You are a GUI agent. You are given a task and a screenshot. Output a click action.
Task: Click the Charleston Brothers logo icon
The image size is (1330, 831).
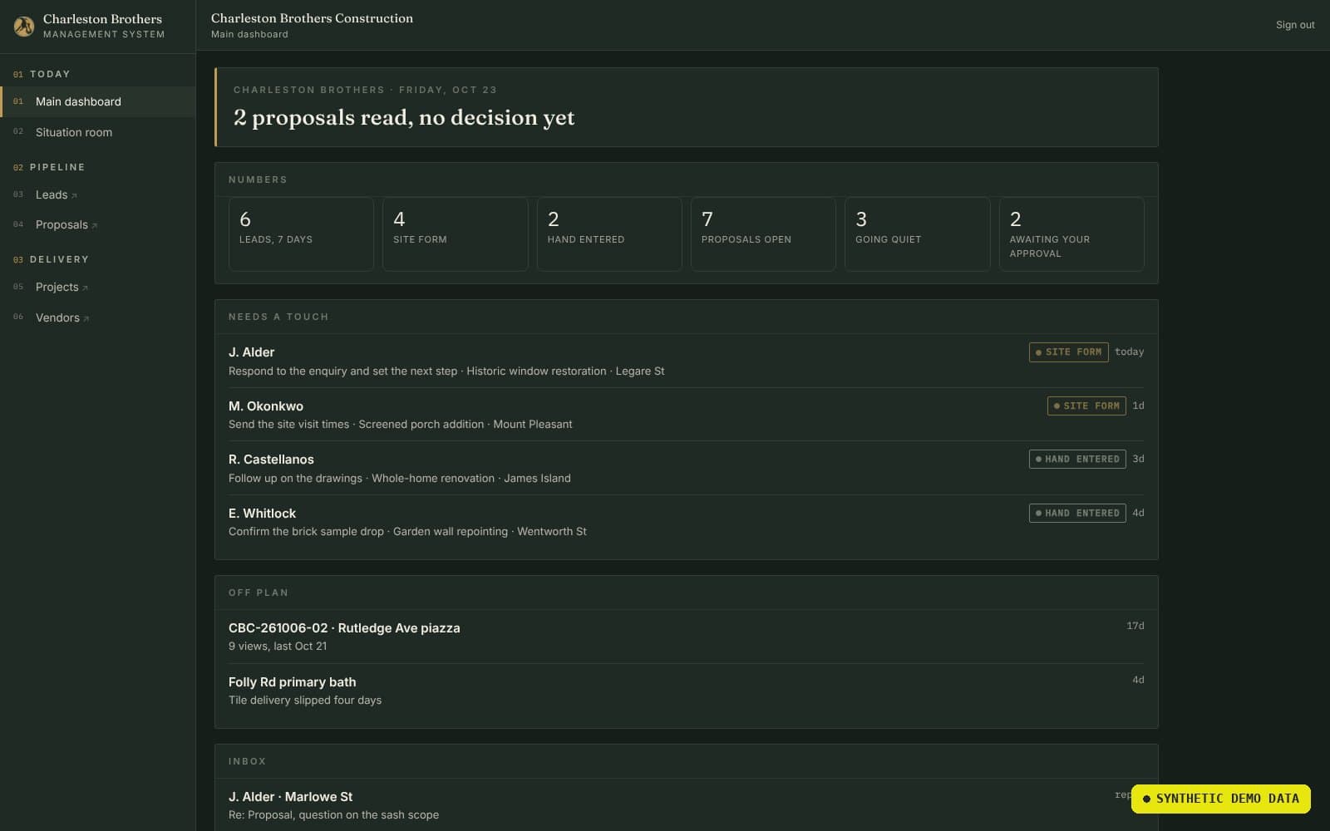(24, 27)
